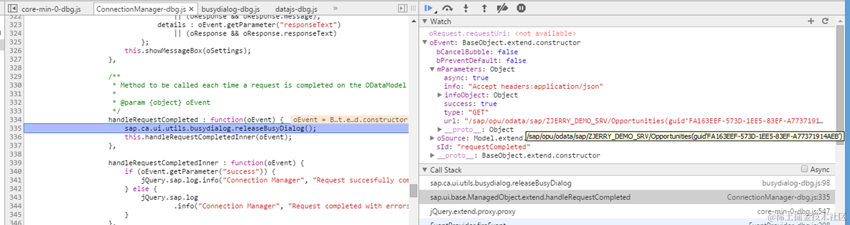Expand the oSource property

(432, 138)
